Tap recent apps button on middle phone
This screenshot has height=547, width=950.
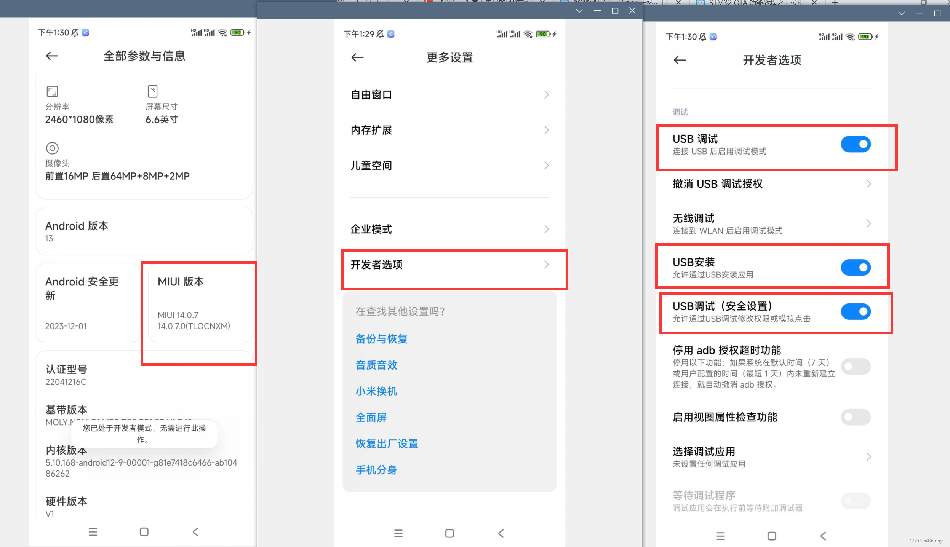(398, 533)
